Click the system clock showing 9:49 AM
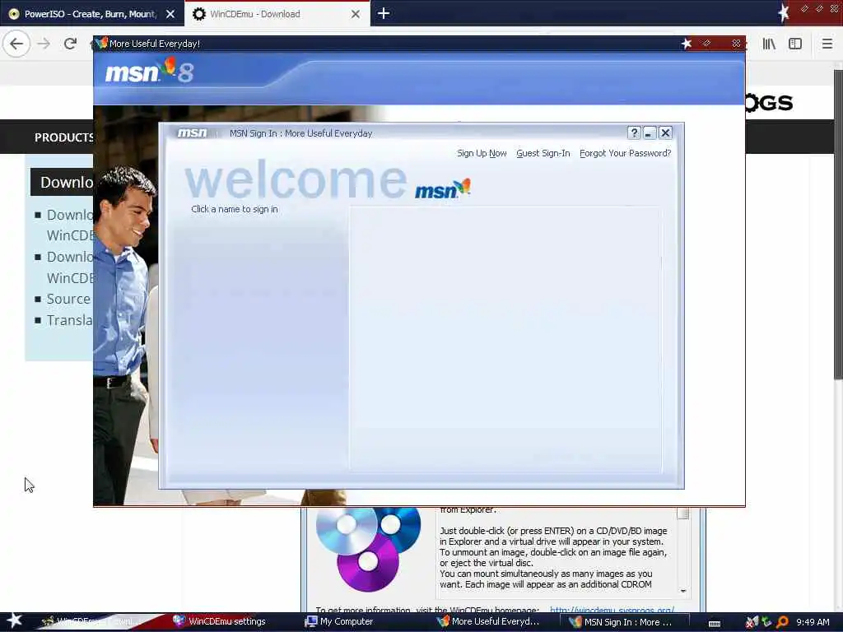 (813, 622)
